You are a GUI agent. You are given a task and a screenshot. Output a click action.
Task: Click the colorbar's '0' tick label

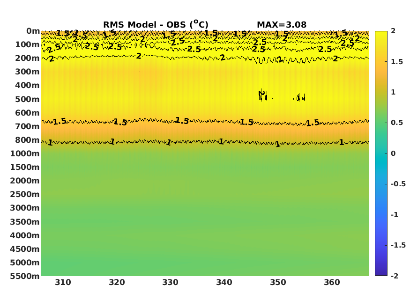coord(393,153)
